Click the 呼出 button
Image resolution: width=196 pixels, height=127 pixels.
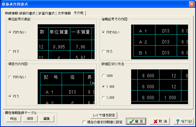(x=14, y=119)
